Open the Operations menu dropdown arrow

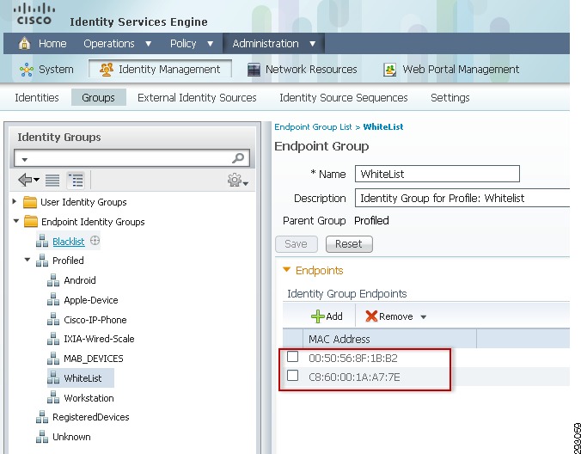pyautogui.click(x=148, y=44)
